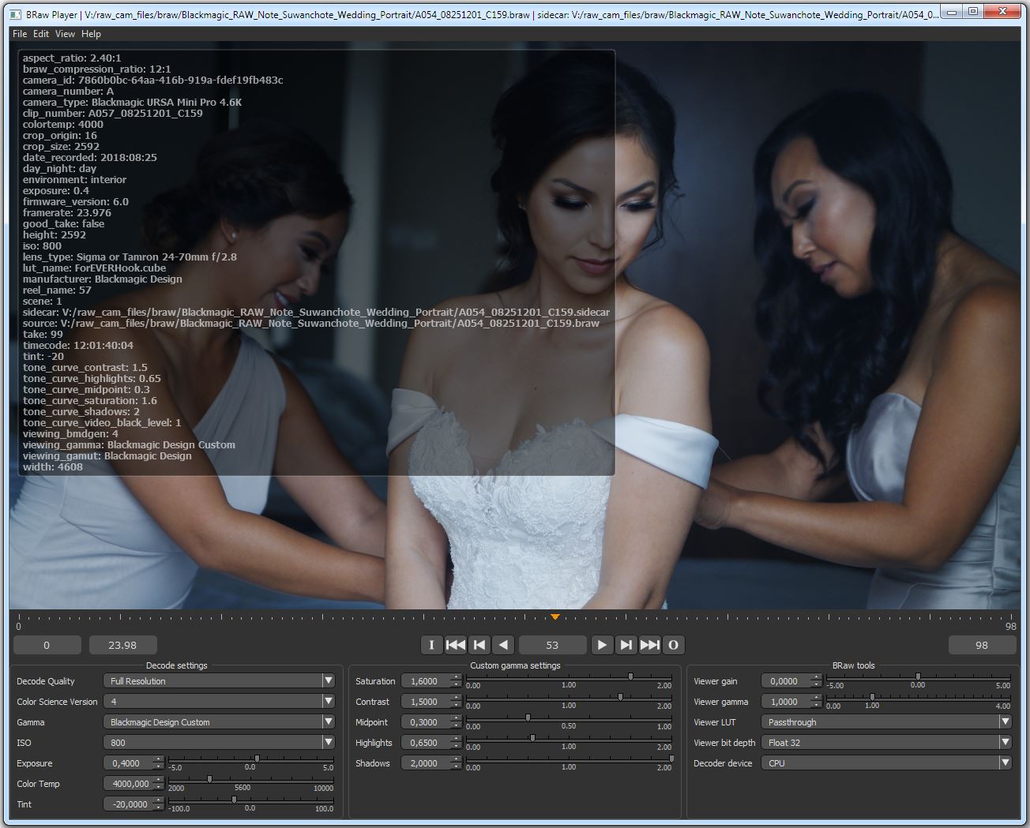Decrease Viewer gamma value with down arrow
This screenshot has width=1030, height=828.
coord(816,705)
